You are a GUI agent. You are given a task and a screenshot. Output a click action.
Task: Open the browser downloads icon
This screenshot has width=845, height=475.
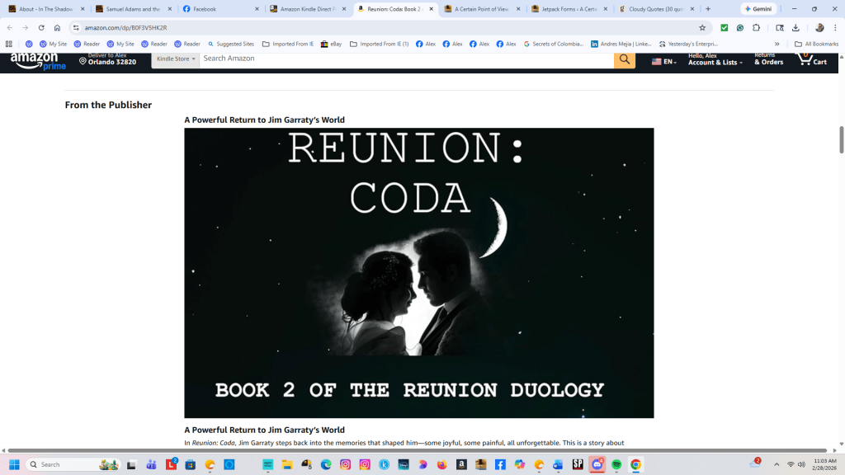[795, 27]
